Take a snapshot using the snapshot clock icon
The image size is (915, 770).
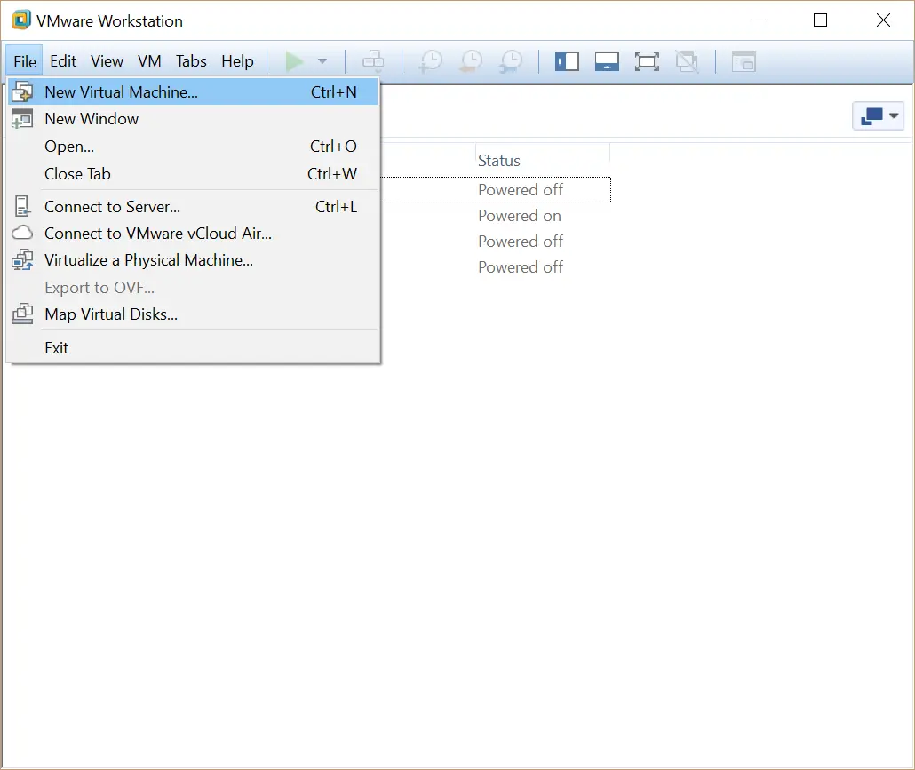[430, 61]
